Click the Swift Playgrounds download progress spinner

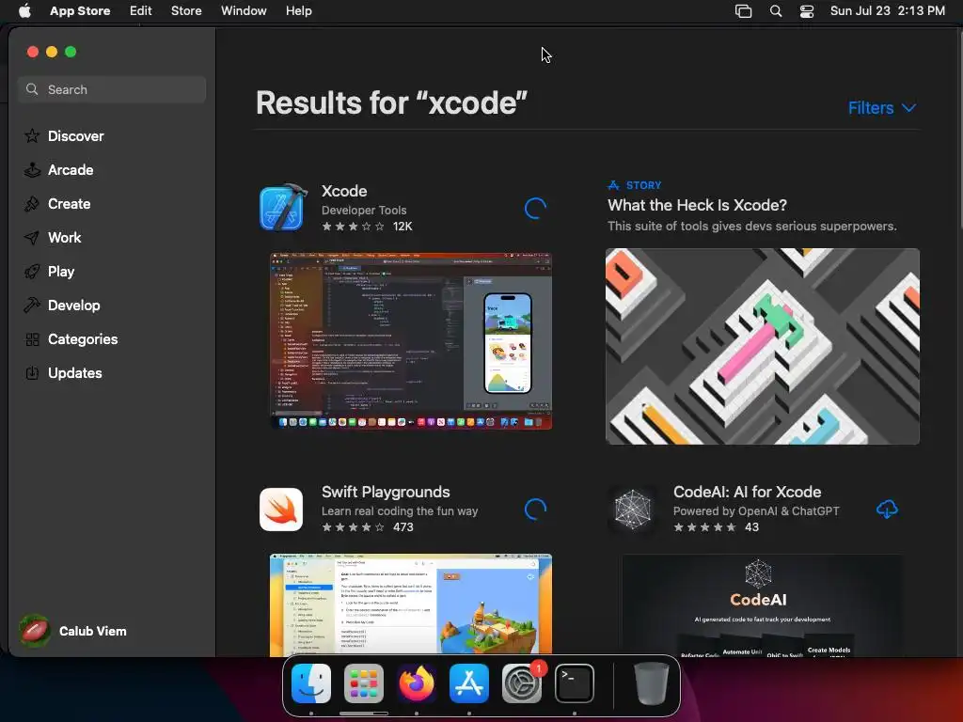pyautogui.click(x=535, y=509)
